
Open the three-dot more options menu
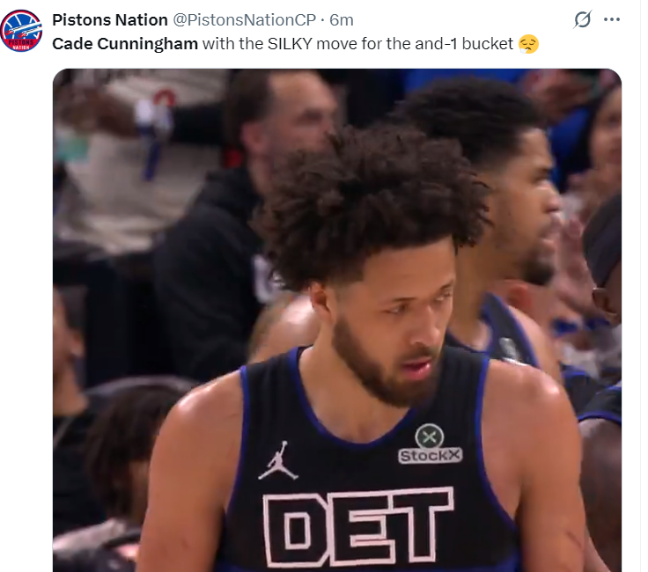[x=612, y=19]
